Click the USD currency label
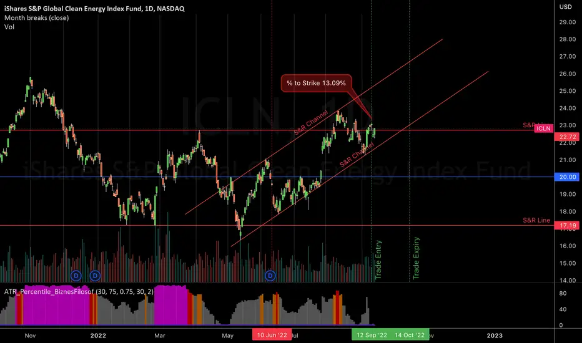The width and height of the screenshot is (582, 343). [566, 7]
